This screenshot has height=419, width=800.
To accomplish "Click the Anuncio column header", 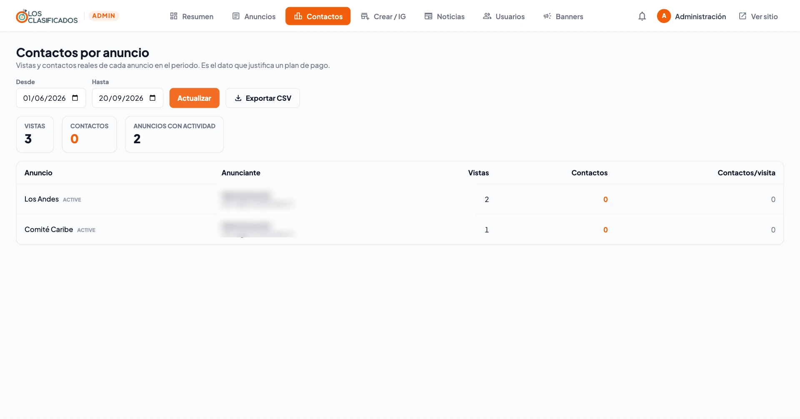I will pyautogui.click(x=38, y=173).
